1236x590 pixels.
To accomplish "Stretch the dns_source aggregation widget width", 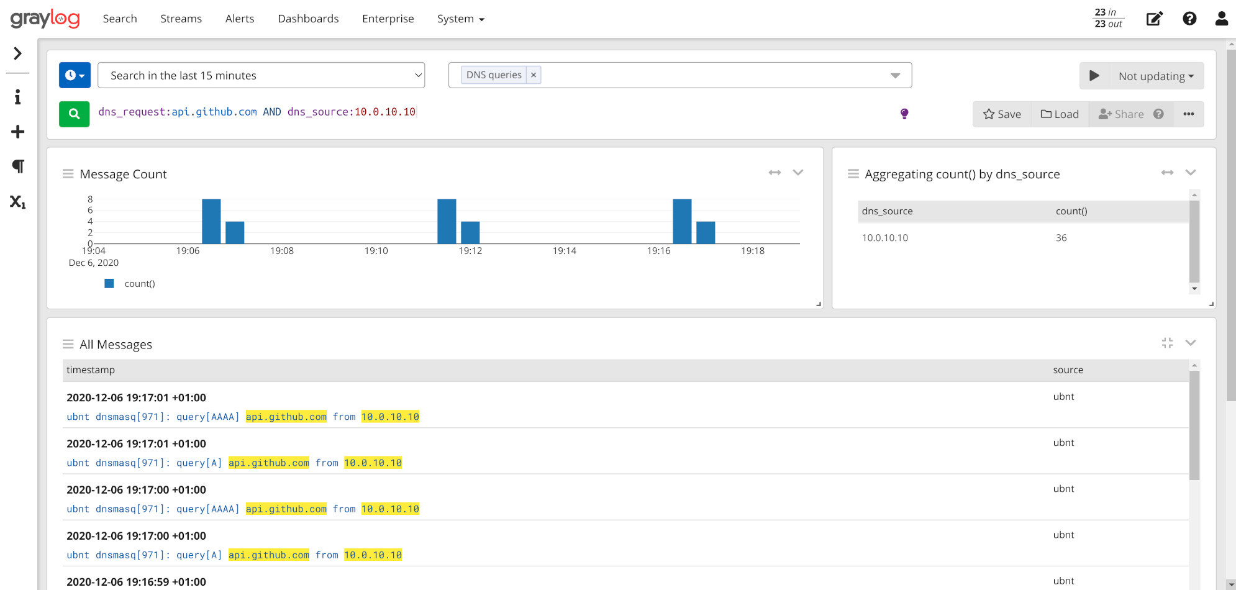I will (x=1167, y=173).
